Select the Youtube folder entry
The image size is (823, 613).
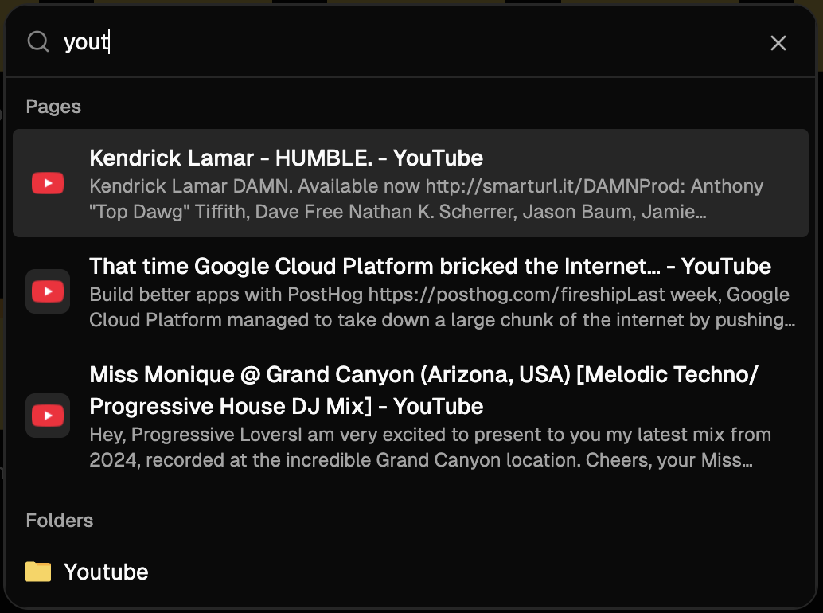point(411,572)
